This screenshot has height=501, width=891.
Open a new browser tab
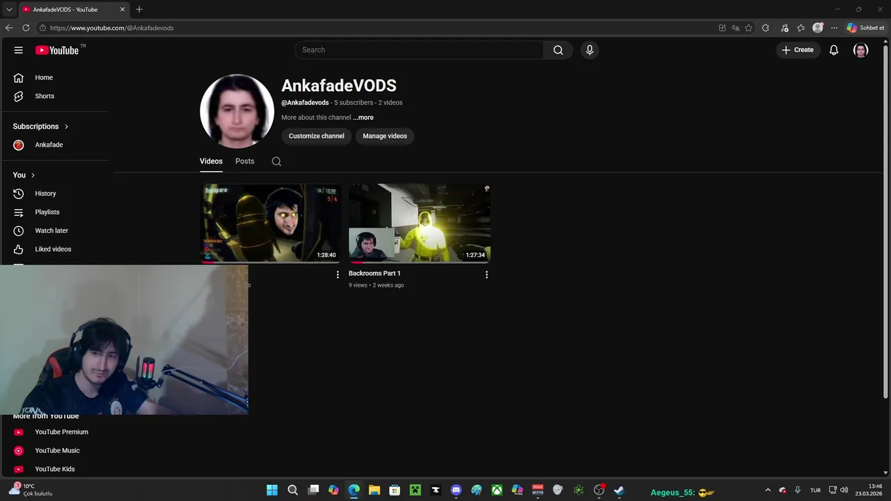(x=139, y=10)
